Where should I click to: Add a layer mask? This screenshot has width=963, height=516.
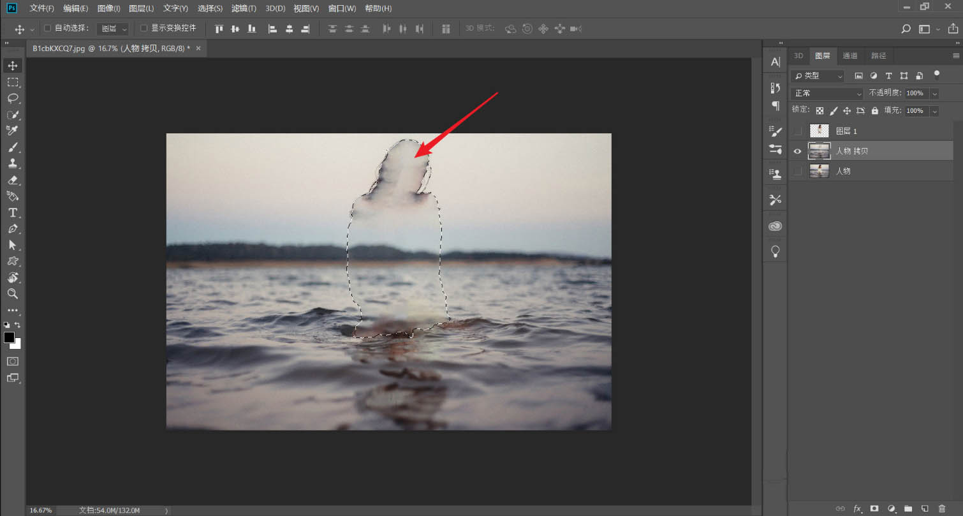coord(874,508)
